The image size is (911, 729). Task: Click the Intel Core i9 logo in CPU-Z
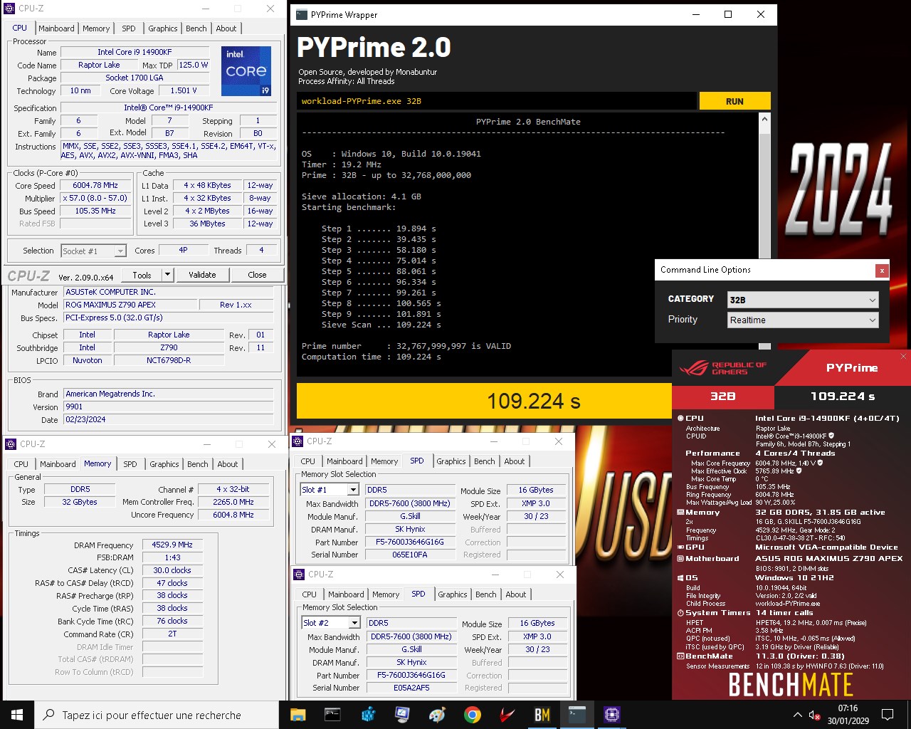click(246, 71)
